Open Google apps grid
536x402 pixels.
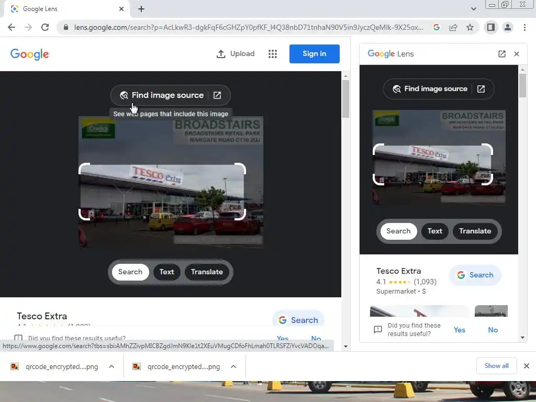[x=272, y=54]
